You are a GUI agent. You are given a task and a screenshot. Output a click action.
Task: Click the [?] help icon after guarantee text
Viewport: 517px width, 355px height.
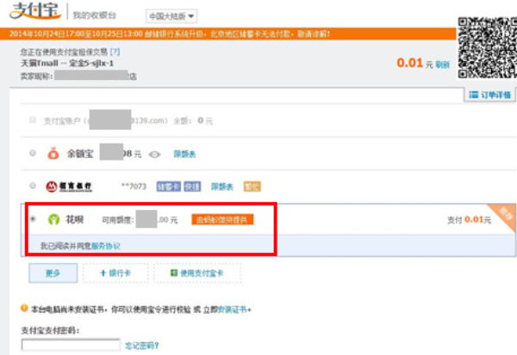[x=115, y=52]
